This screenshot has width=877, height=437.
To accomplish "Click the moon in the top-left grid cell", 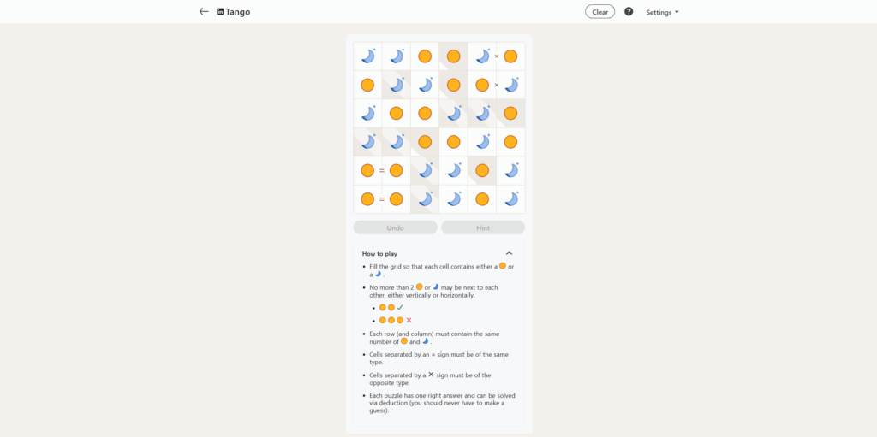I will click(x=367, y=56).
